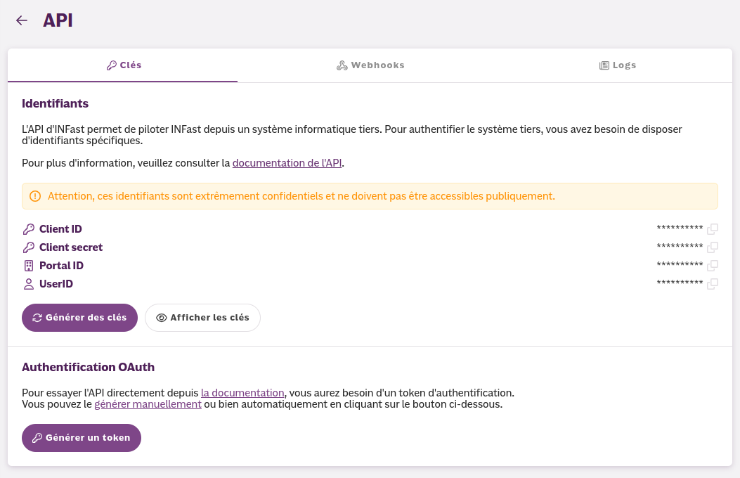Copy the Client ID value
The height and width of the screenshot is (478, 740).
[x=713, y=229]
